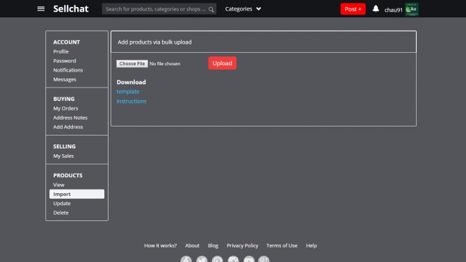Open Address Notes
The height and width of the screenshot is (262, 466).
tap(70, 117)
